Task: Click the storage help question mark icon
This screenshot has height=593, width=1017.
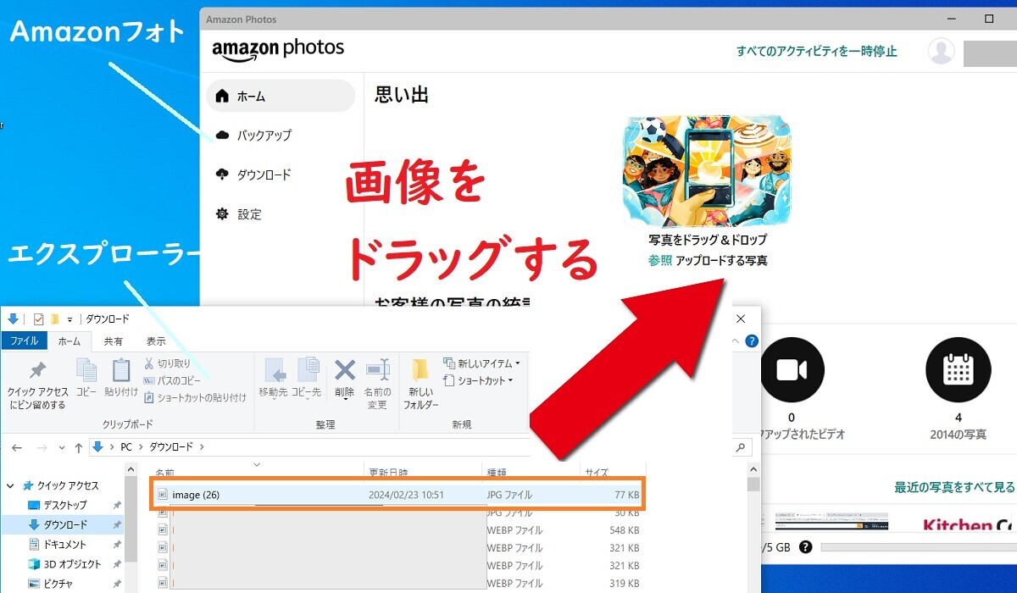Action: [x=804, y=547]
